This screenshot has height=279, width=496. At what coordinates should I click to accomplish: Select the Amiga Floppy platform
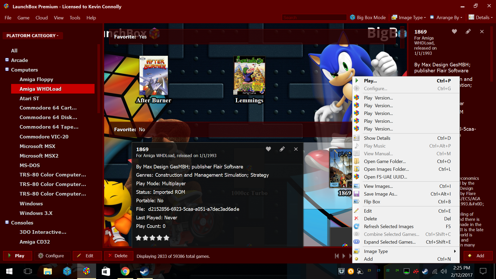(x=36, y=79)
